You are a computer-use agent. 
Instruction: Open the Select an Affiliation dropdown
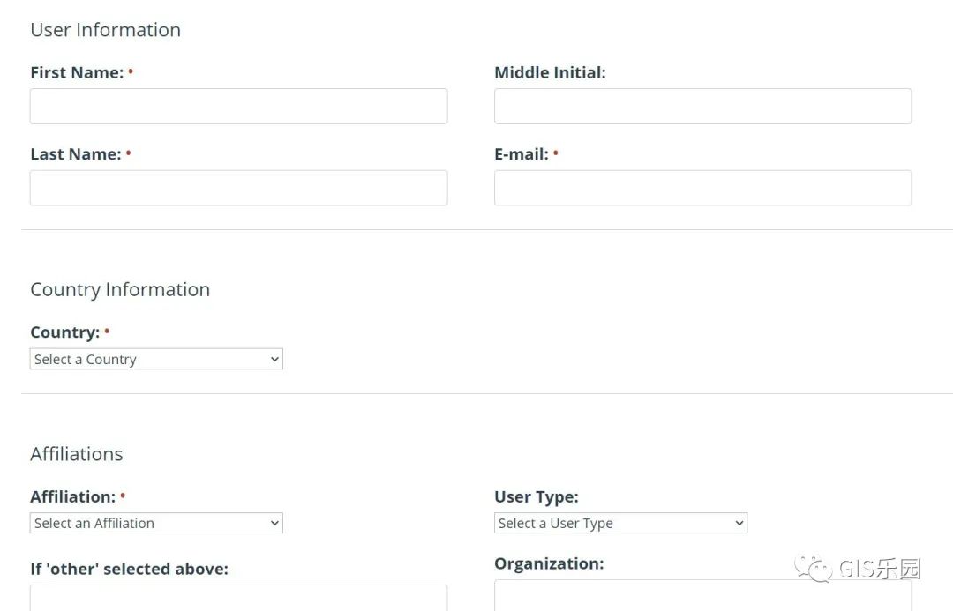[x=156, y=523]
